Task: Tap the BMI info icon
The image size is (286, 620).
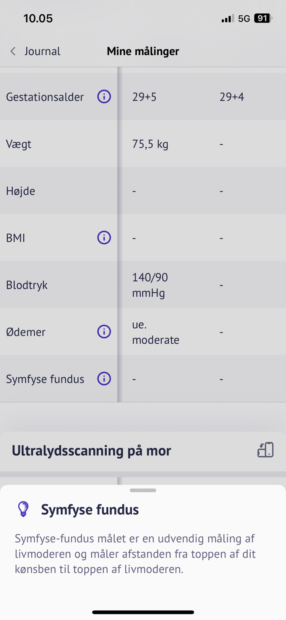Action: tap(104, 238)
